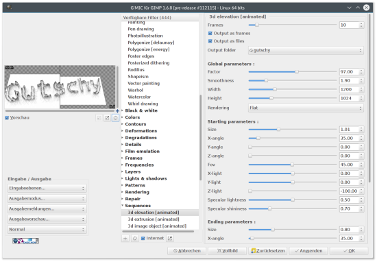Expand the Lights & shadows category
Screen dimensions: 377x262
[123, 178]
